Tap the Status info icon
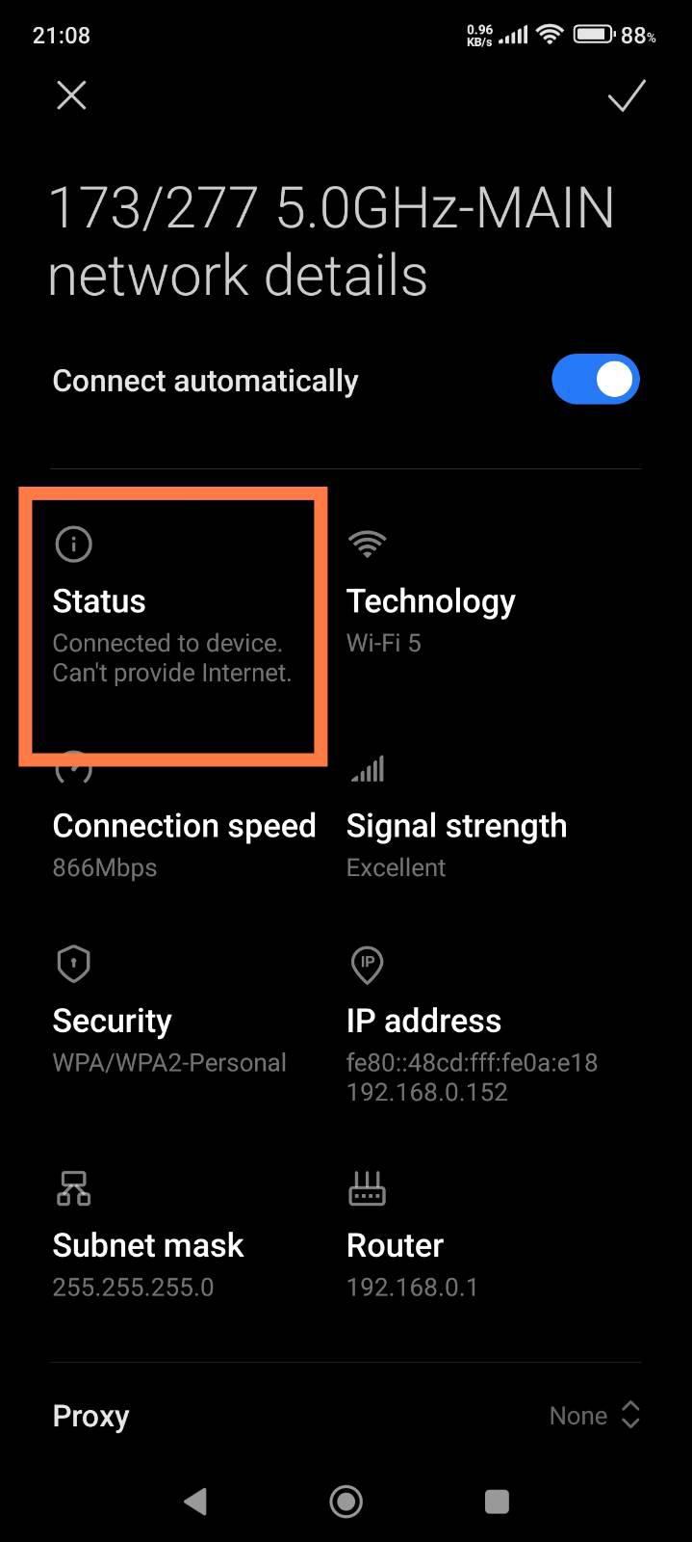The width and height of the screenshot is (692, 1542). pyautogui.click(x=74, y=545)
